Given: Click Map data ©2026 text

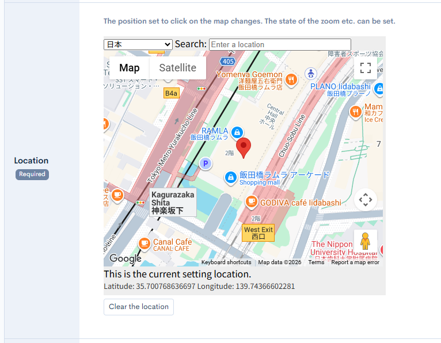Looking at the screenshot, I should 280,262.
